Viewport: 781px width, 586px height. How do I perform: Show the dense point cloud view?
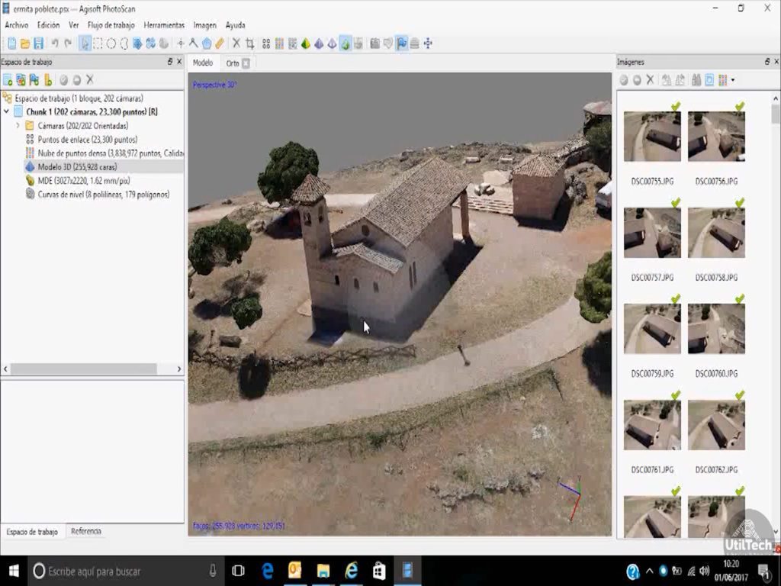(x=279, y=43)
